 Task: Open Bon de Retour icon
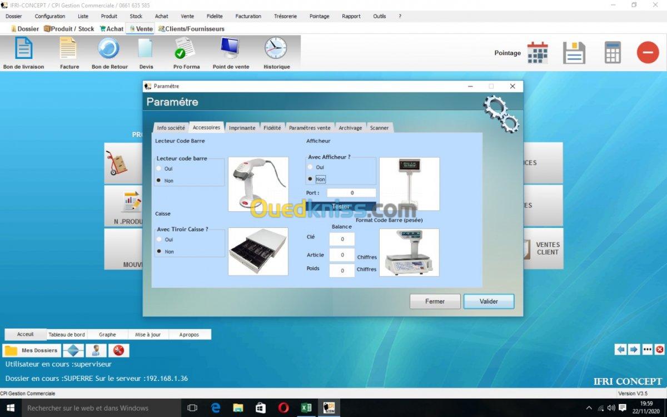(109, 49)
